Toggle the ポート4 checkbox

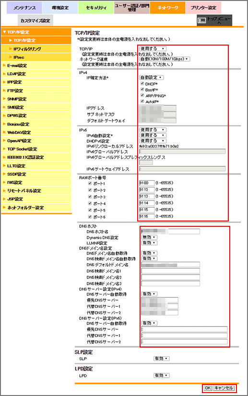click(90, 203)
